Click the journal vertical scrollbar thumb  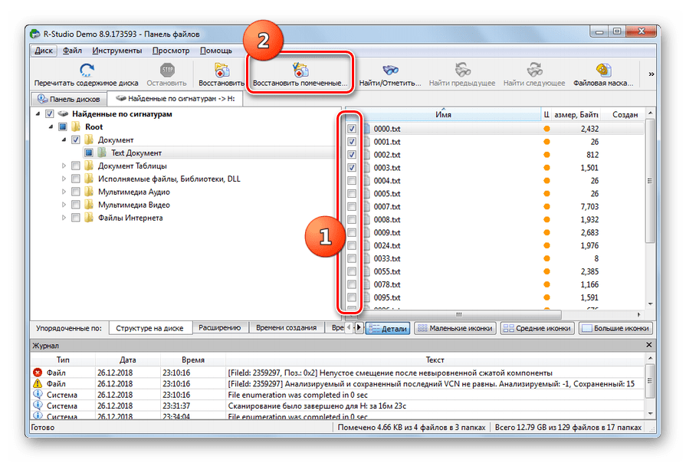[650, 381]
